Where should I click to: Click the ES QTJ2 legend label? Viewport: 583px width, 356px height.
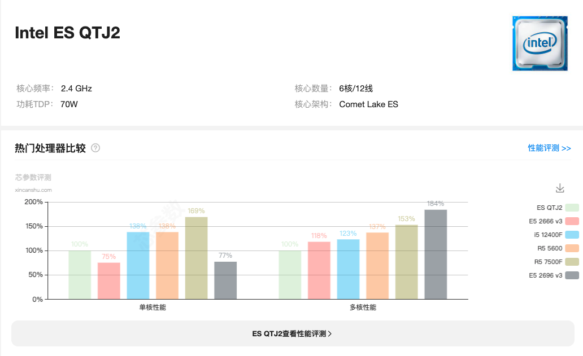click(549, 208)
